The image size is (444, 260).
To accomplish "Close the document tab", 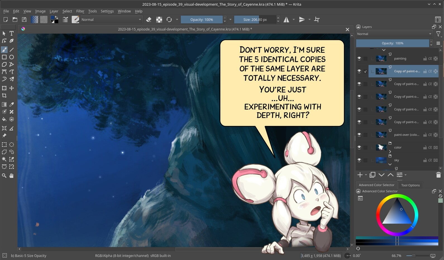I will point(347,29).
